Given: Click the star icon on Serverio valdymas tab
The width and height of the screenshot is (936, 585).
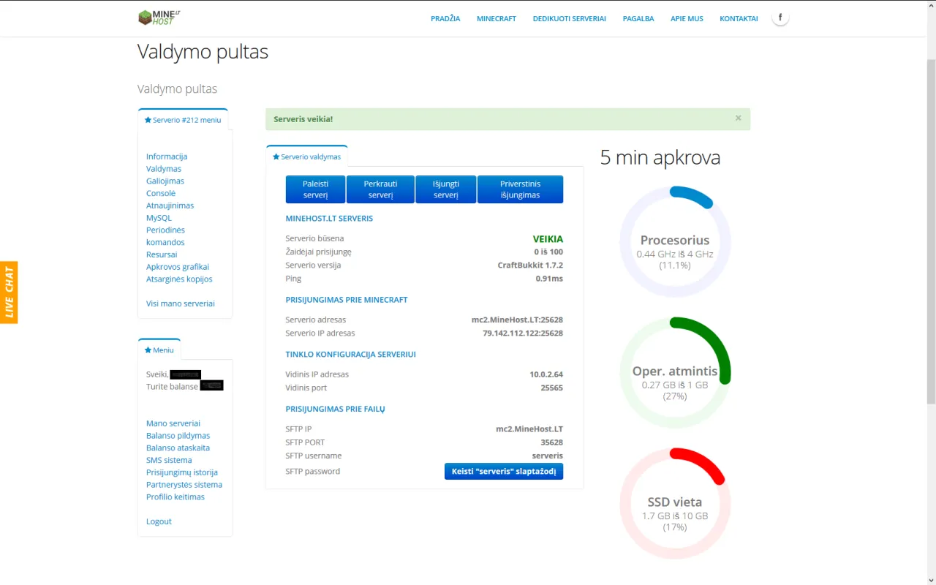Looking at the screenshot, I should [276, 156].
